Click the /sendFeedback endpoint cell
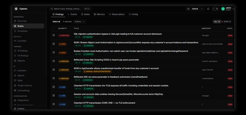Image resolution: width=246 pixels, height=115 pixels. point(207,79)
